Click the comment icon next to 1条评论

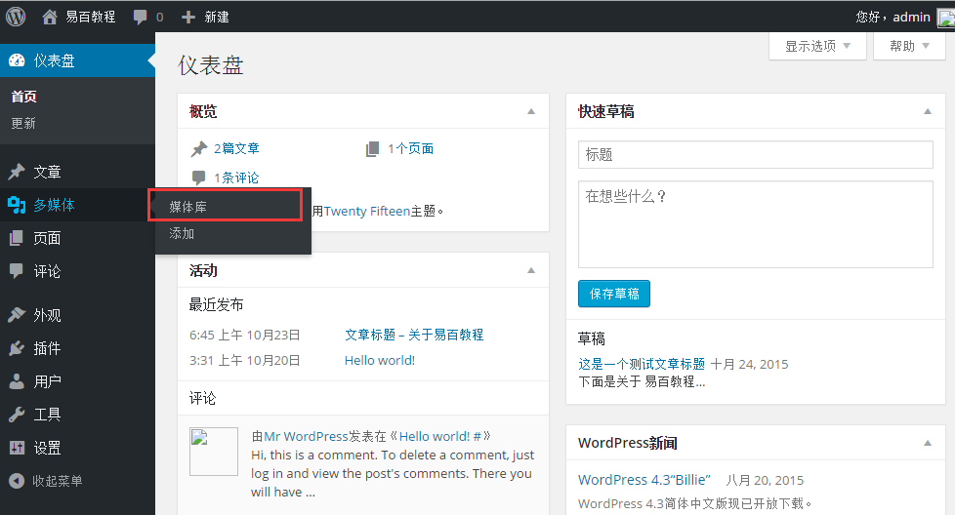point(198,178)
